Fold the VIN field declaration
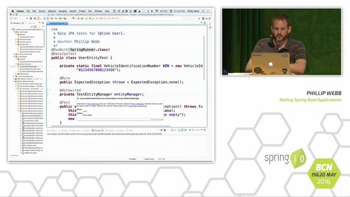Screen dimensions: 350x197 (x=50, y=66)
